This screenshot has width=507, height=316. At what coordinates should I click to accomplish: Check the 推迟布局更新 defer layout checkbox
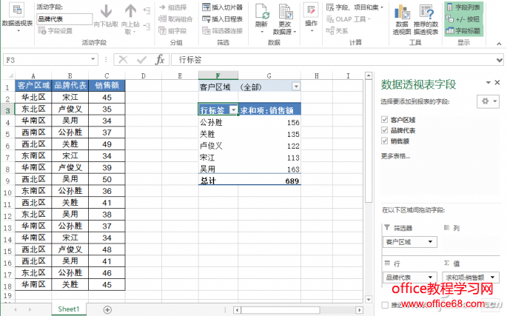coord(385,305)
